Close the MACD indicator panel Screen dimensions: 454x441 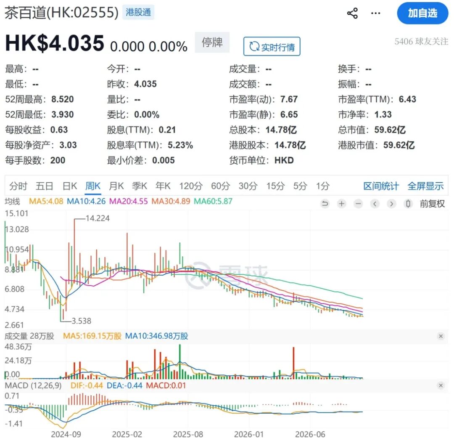(441, 385)
